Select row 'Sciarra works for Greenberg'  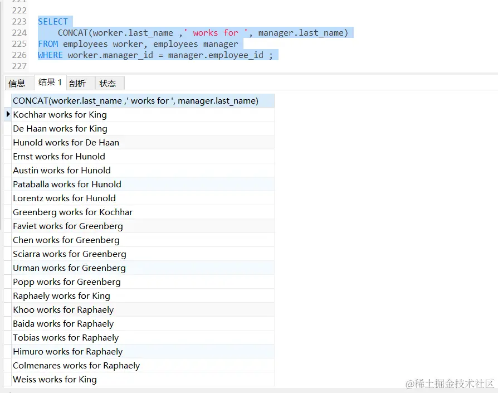click(143, 254)
